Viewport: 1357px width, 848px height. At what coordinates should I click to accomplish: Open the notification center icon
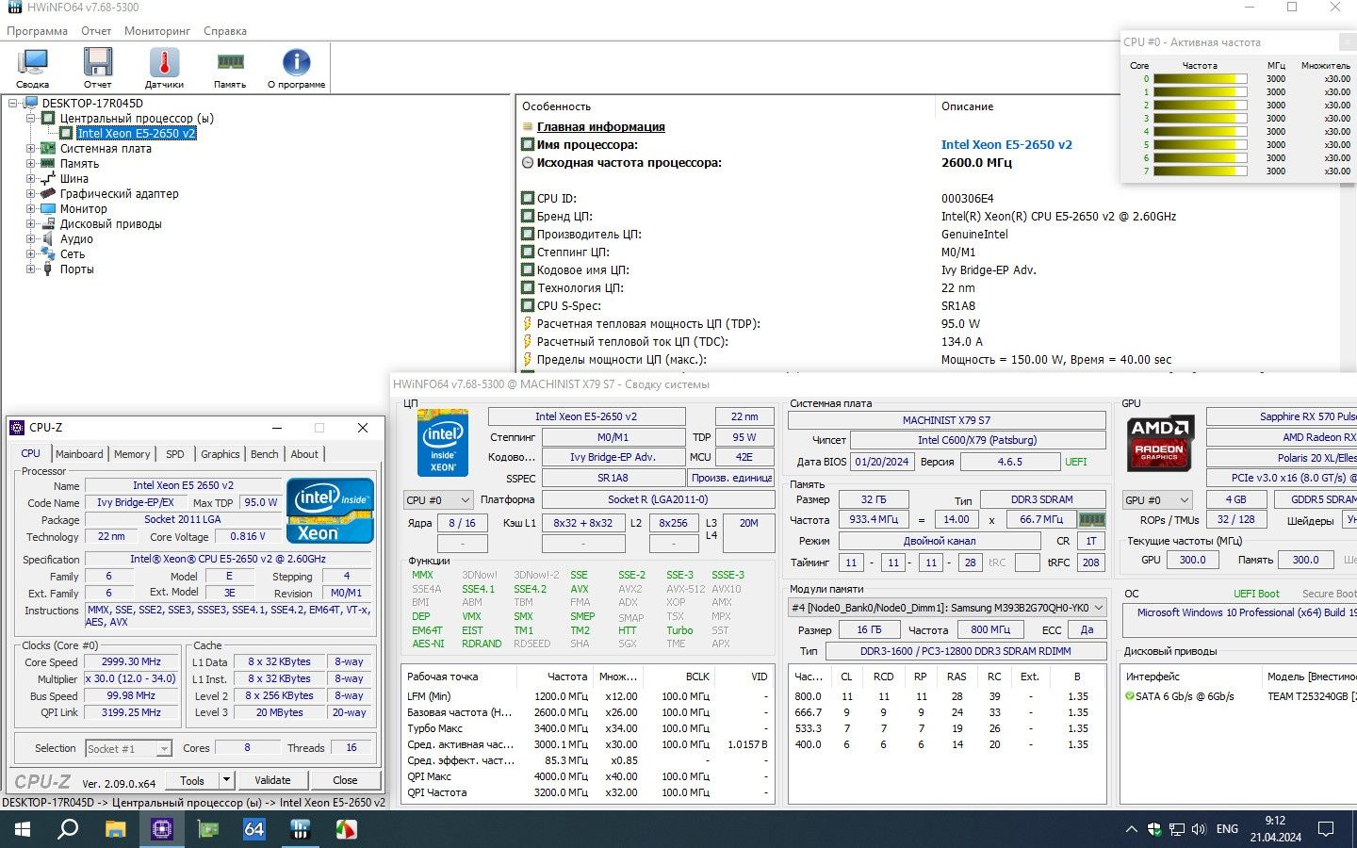[x=1326, y=829]
